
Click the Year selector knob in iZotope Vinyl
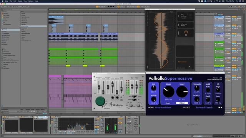click(131, 106)
